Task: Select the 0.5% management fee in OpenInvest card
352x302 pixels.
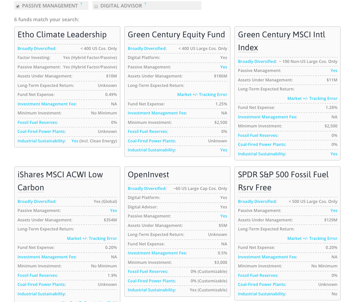Action: pyautogui.click(x=223, y=253)
